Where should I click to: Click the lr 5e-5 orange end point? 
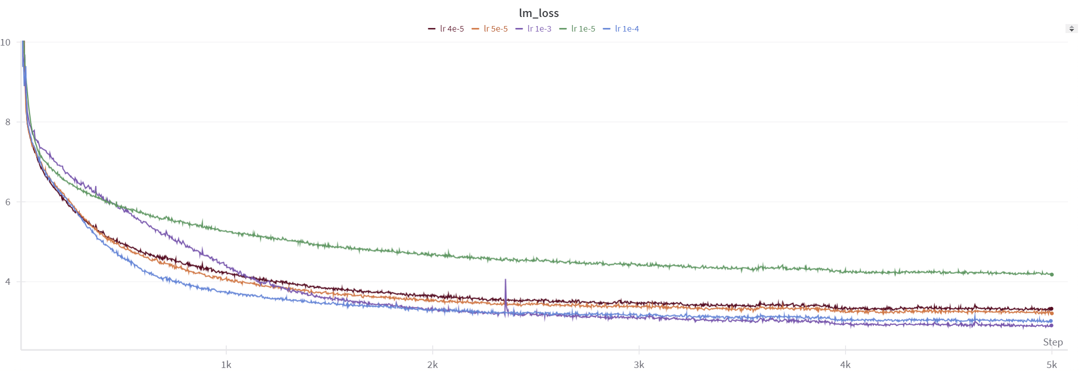coord(1052,313)
